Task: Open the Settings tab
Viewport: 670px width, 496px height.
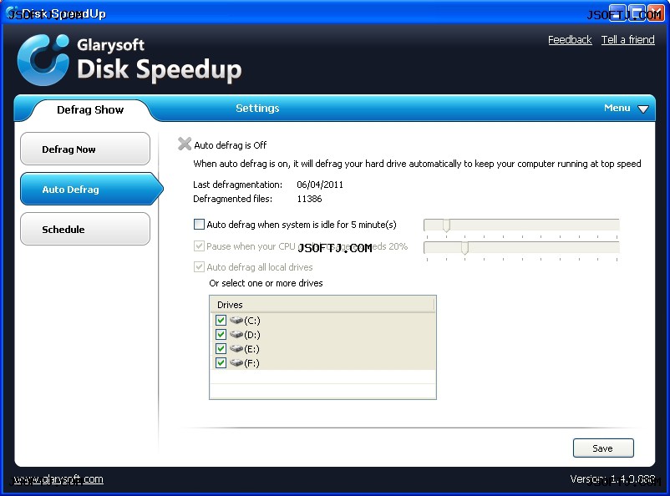Action: [257, 108]
